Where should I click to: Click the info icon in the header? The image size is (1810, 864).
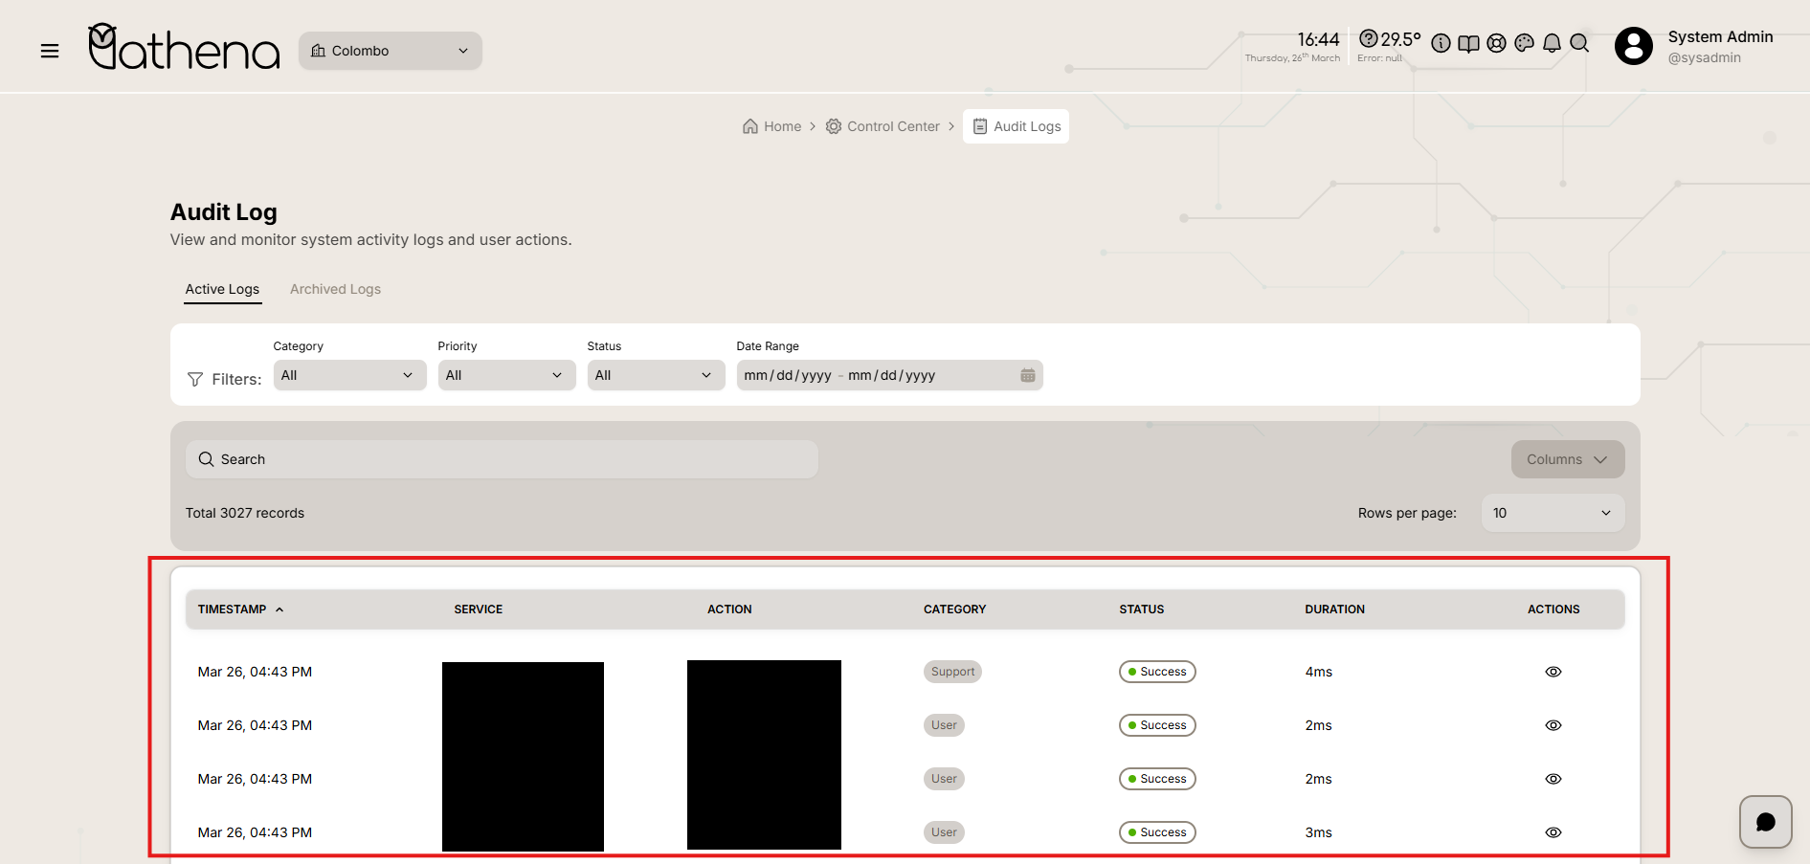point(1441,43)
